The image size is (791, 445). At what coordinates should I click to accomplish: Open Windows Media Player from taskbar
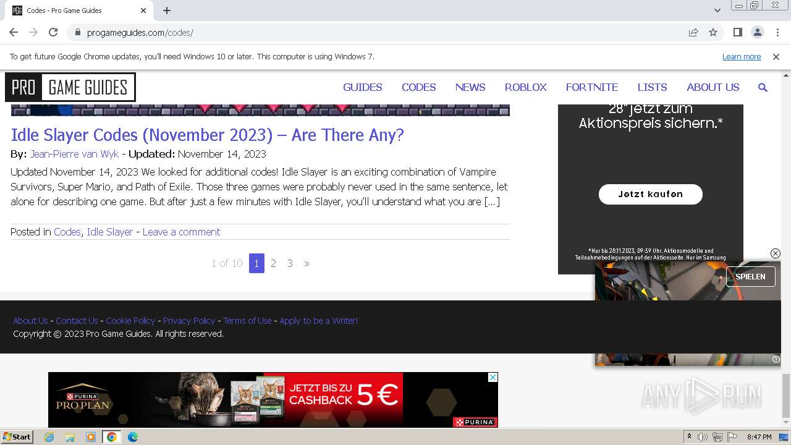pos(91,437)
